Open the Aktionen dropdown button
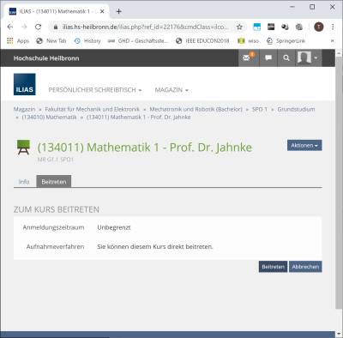Screen dimensions: 343x338 pyautogui.click(x=304, y=145)
